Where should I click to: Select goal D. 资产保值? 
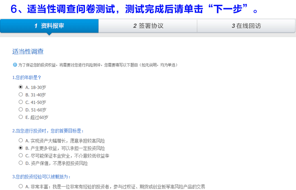[x=21, y=163]
